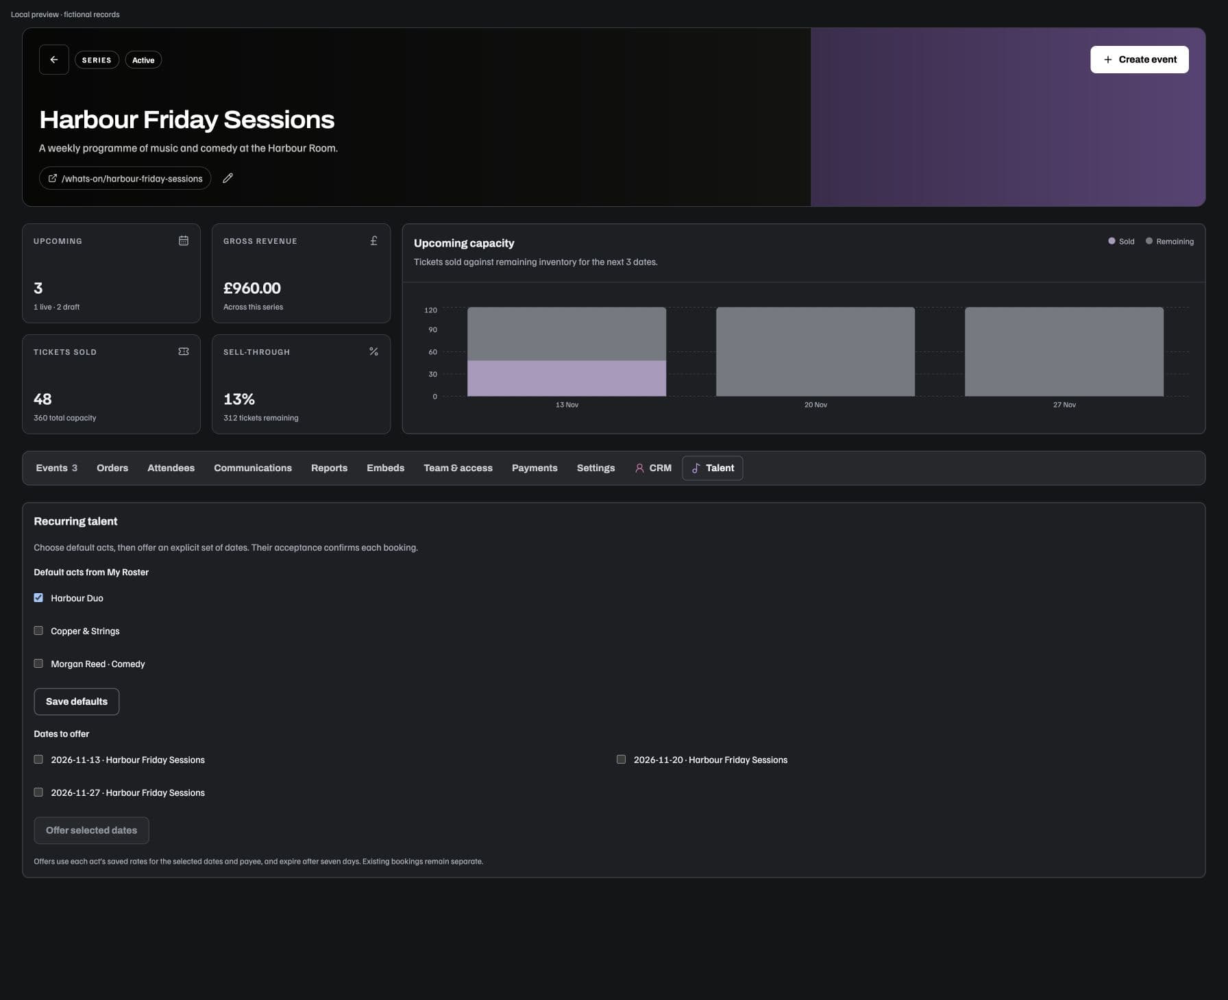Screen dimensions: 1228x1000
Task: Open the Settings tab
Action: (x=595, y=468)
